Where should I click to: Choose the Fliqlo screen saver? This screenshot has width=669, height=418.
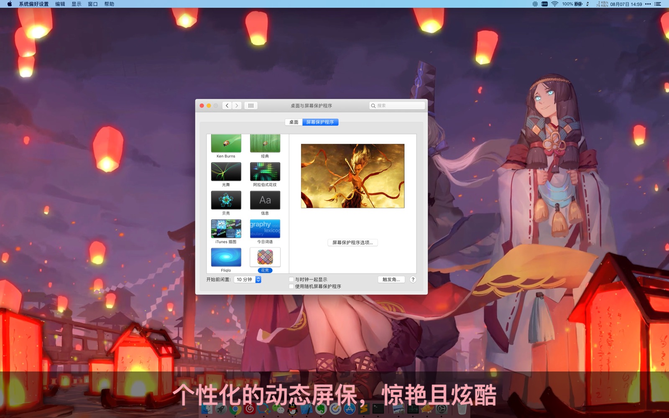click(226, 257)
